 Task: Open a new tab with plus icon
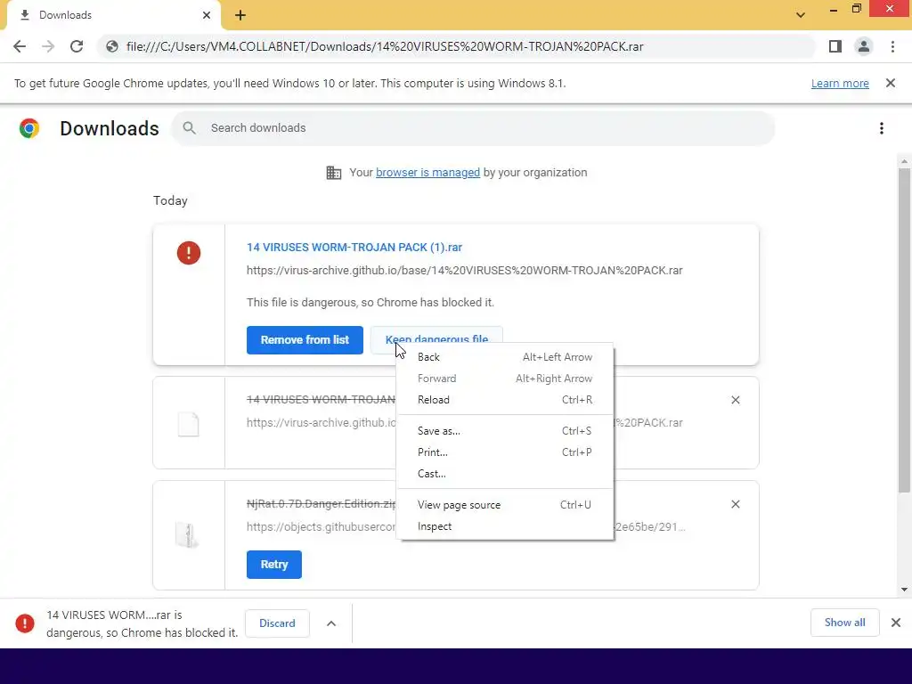pos(240,15)
